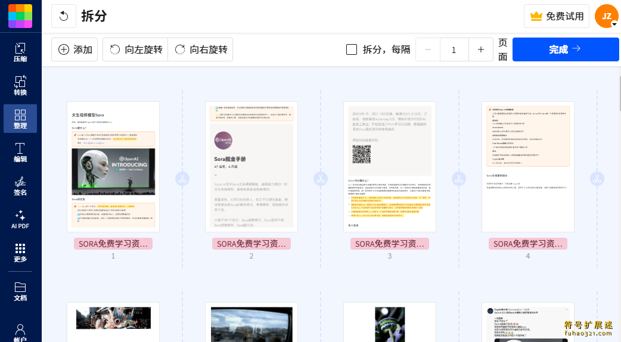The width and height of the screenshot is (621, 342).
Task: Click the file name label under page 4
Action: (x=528, y=244)
